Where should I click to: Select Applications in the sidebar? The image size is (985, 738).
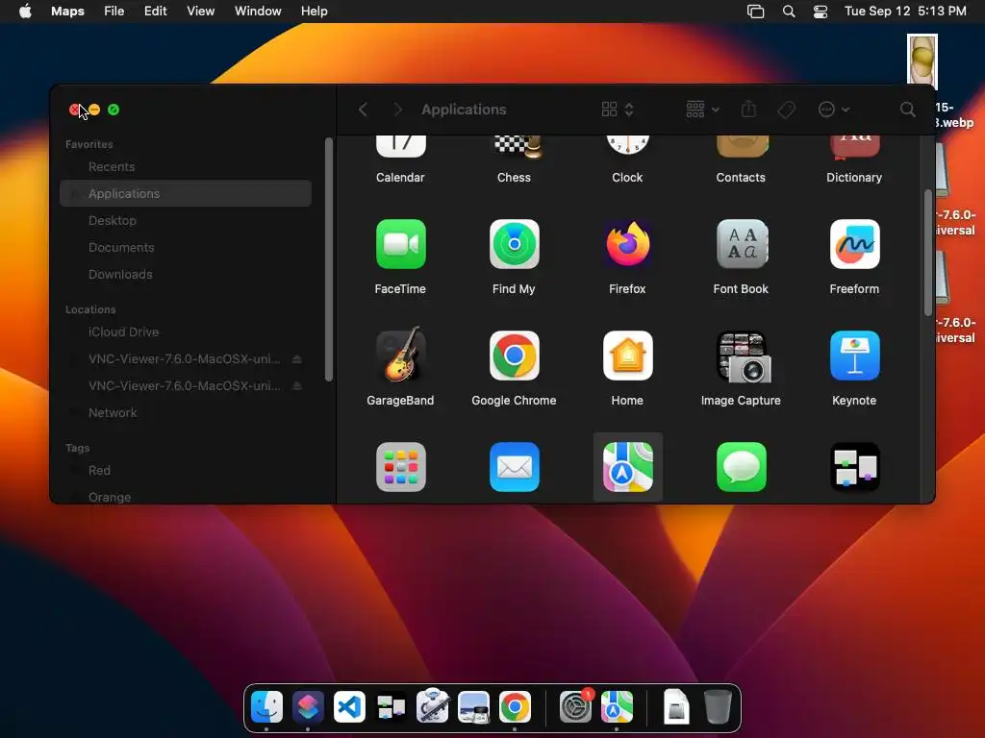186,193
